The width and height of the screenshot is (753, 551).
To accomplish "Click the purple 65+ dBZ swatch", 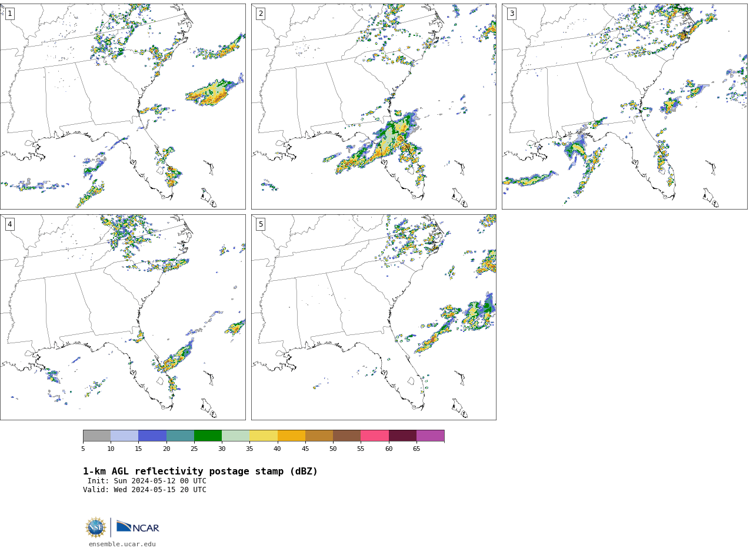I will (x=430, y=436).
